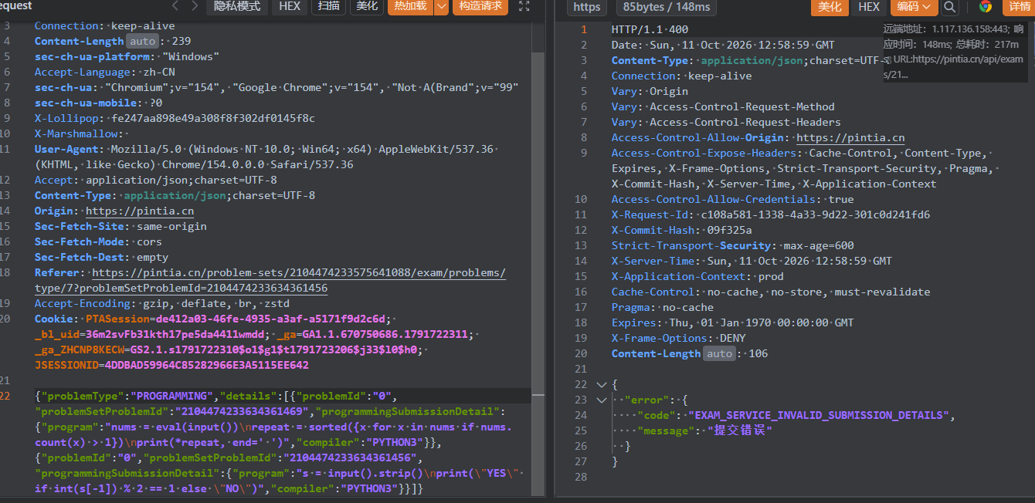The height and width of the screenshot is (503, 1035).
Task: Open the Access-Control-Allow-Origin pintia.cn link
Action: (850, 137)
